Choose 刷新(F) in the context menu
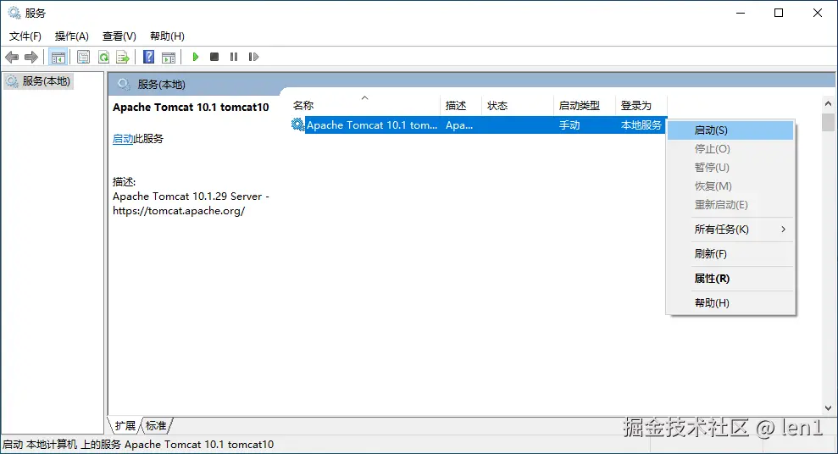 (x=730, y=254)
